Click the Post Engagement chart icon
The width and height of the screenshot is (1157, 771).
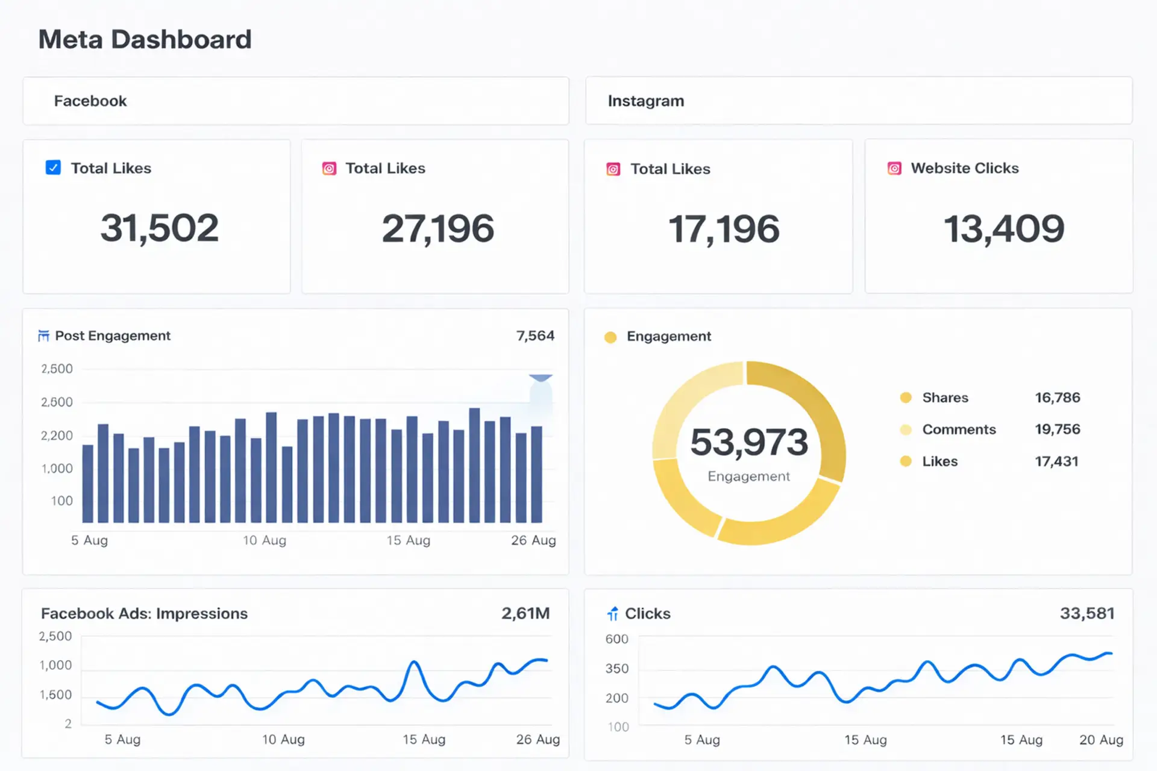coord(43,336)
